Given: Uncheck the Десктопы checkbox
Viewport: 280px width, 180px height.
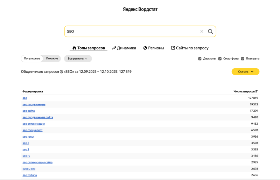Looking at the screenshot, I should click(200, 58).
